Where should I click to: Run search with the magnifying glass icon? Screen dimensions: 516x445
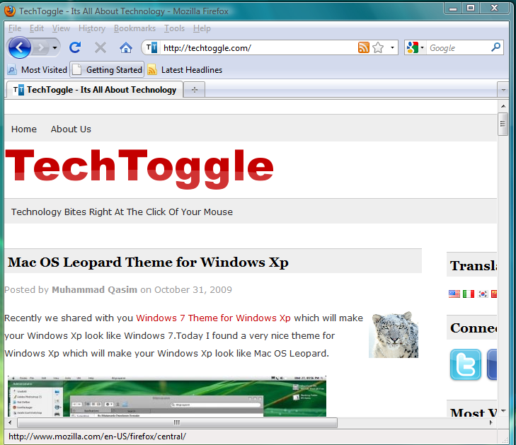(x=496, y=47)
